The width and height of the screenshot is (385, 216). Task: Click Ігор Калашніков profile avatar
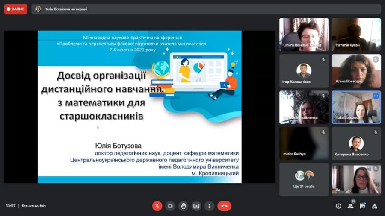[304, 70]
